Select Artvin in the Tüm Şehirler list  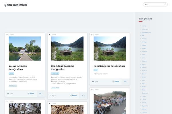coord(144,55)
